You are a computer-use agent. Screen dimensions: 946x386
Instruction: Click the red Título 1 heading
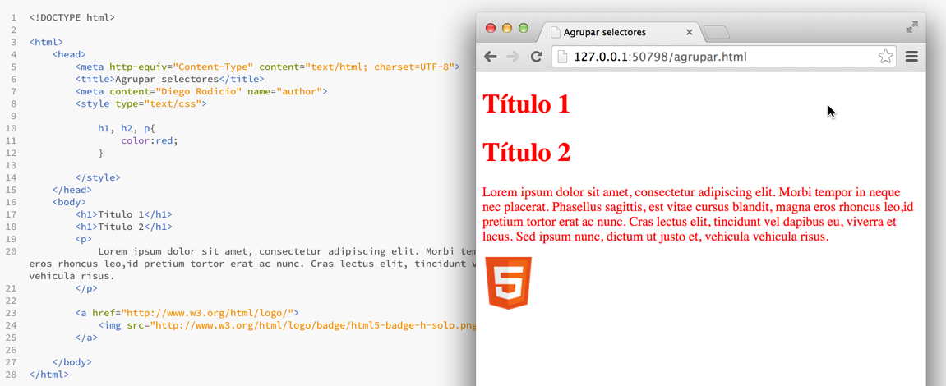(526, 104)
